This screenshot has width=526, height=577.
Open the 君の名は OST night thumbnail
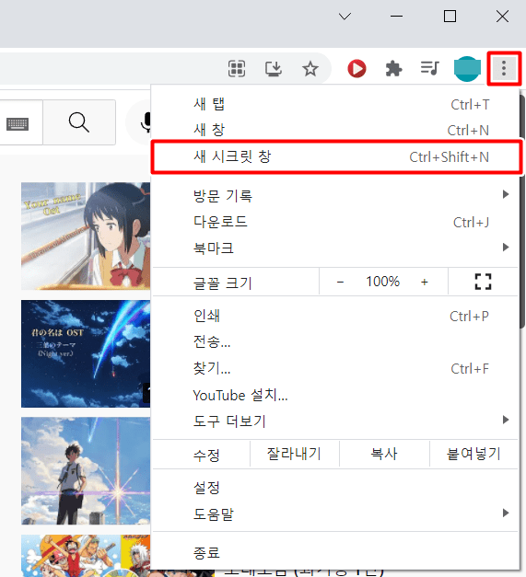(86, 353)
